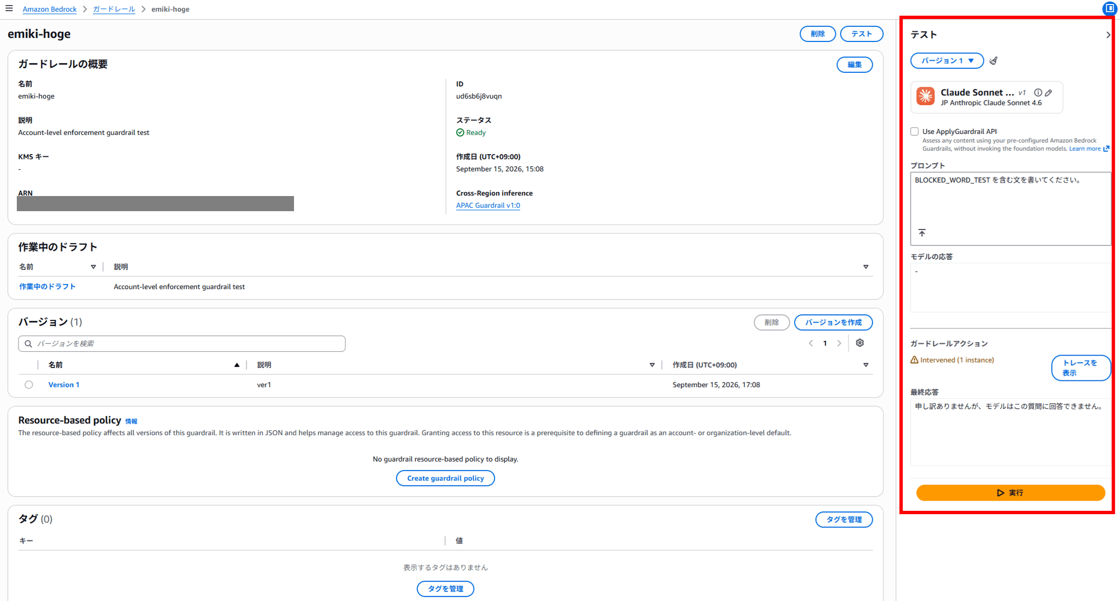Run the test with 実行 button
The height and width of the screenshot is (601, 1120).
click(1010, 493)
